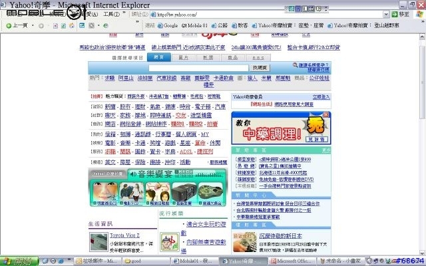Click the page scrollbar up arrow
The image size is (426, 266).
pyautogui.click(x=422, y=37)
